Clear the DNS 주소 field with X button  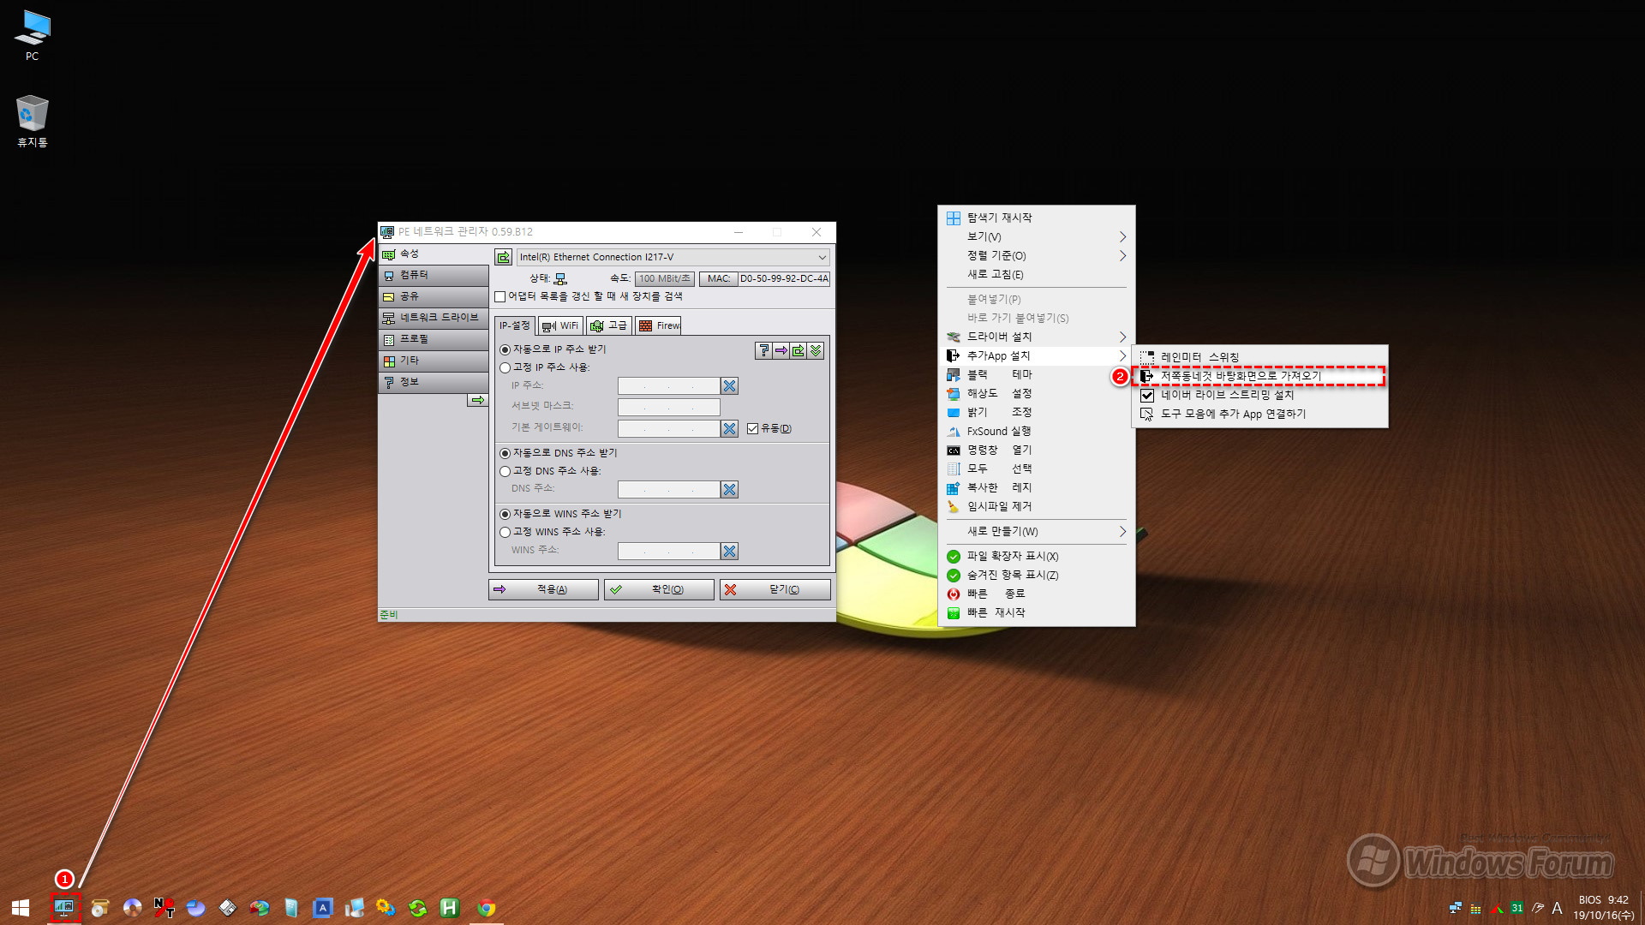coord(729,490)
